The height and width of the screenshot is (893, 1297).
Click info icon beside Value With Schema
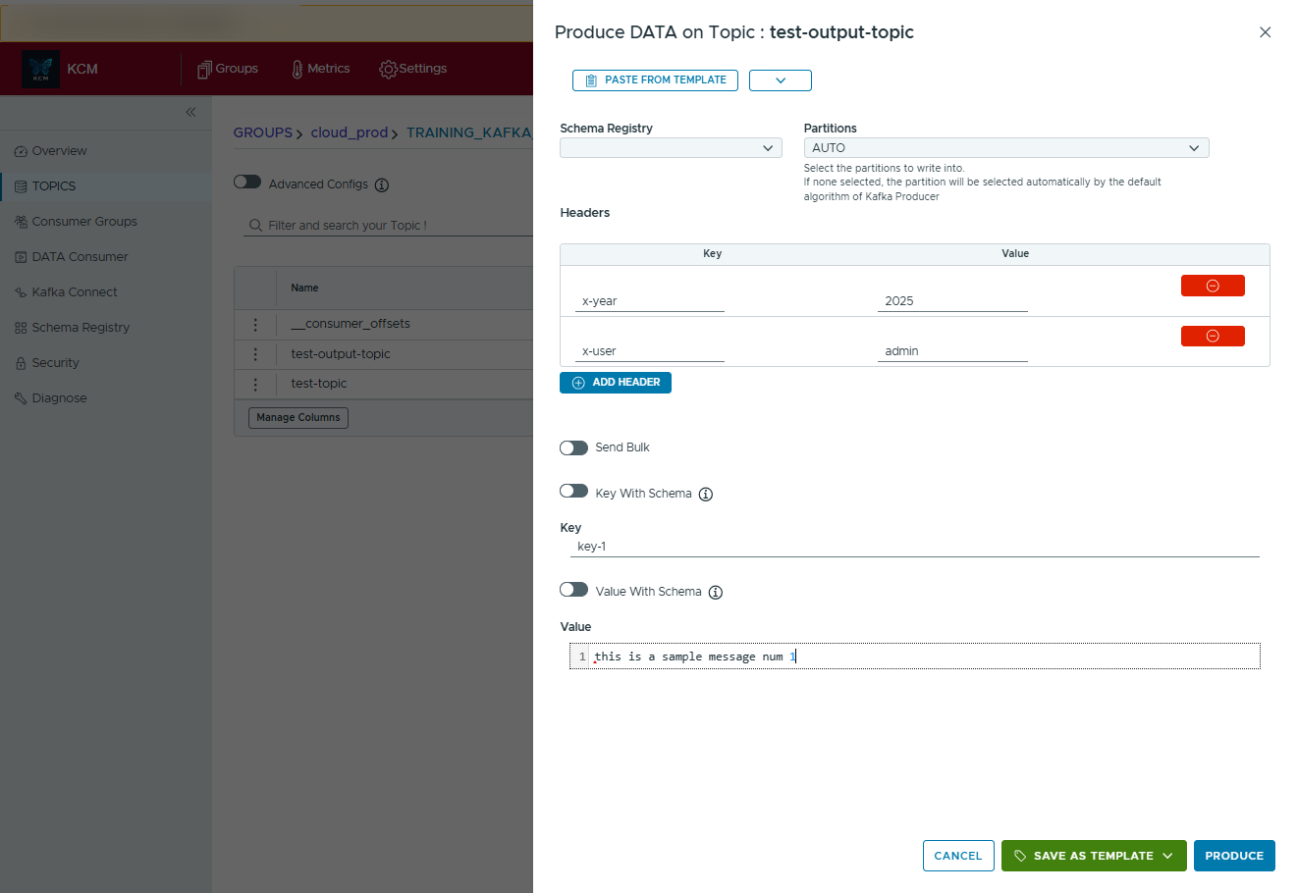coord(715,593)
